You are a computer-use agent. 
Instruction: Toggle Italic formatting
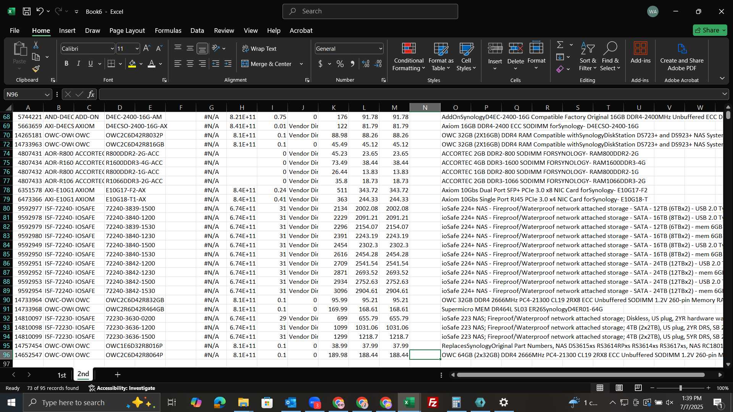79,64
